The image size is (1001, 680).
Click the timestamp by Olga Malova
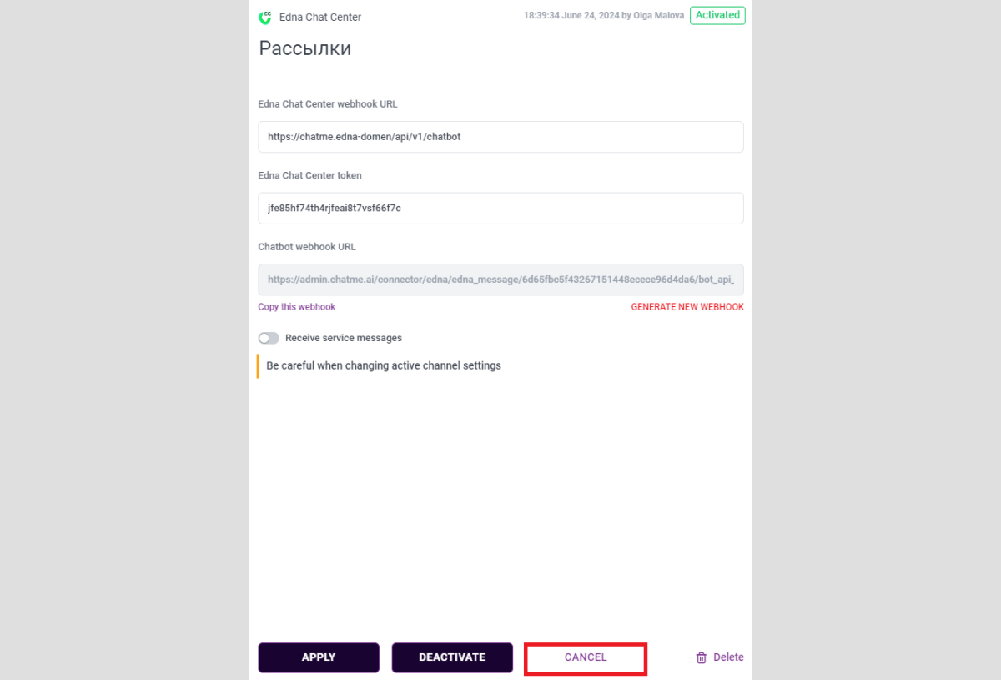[604, 16]
